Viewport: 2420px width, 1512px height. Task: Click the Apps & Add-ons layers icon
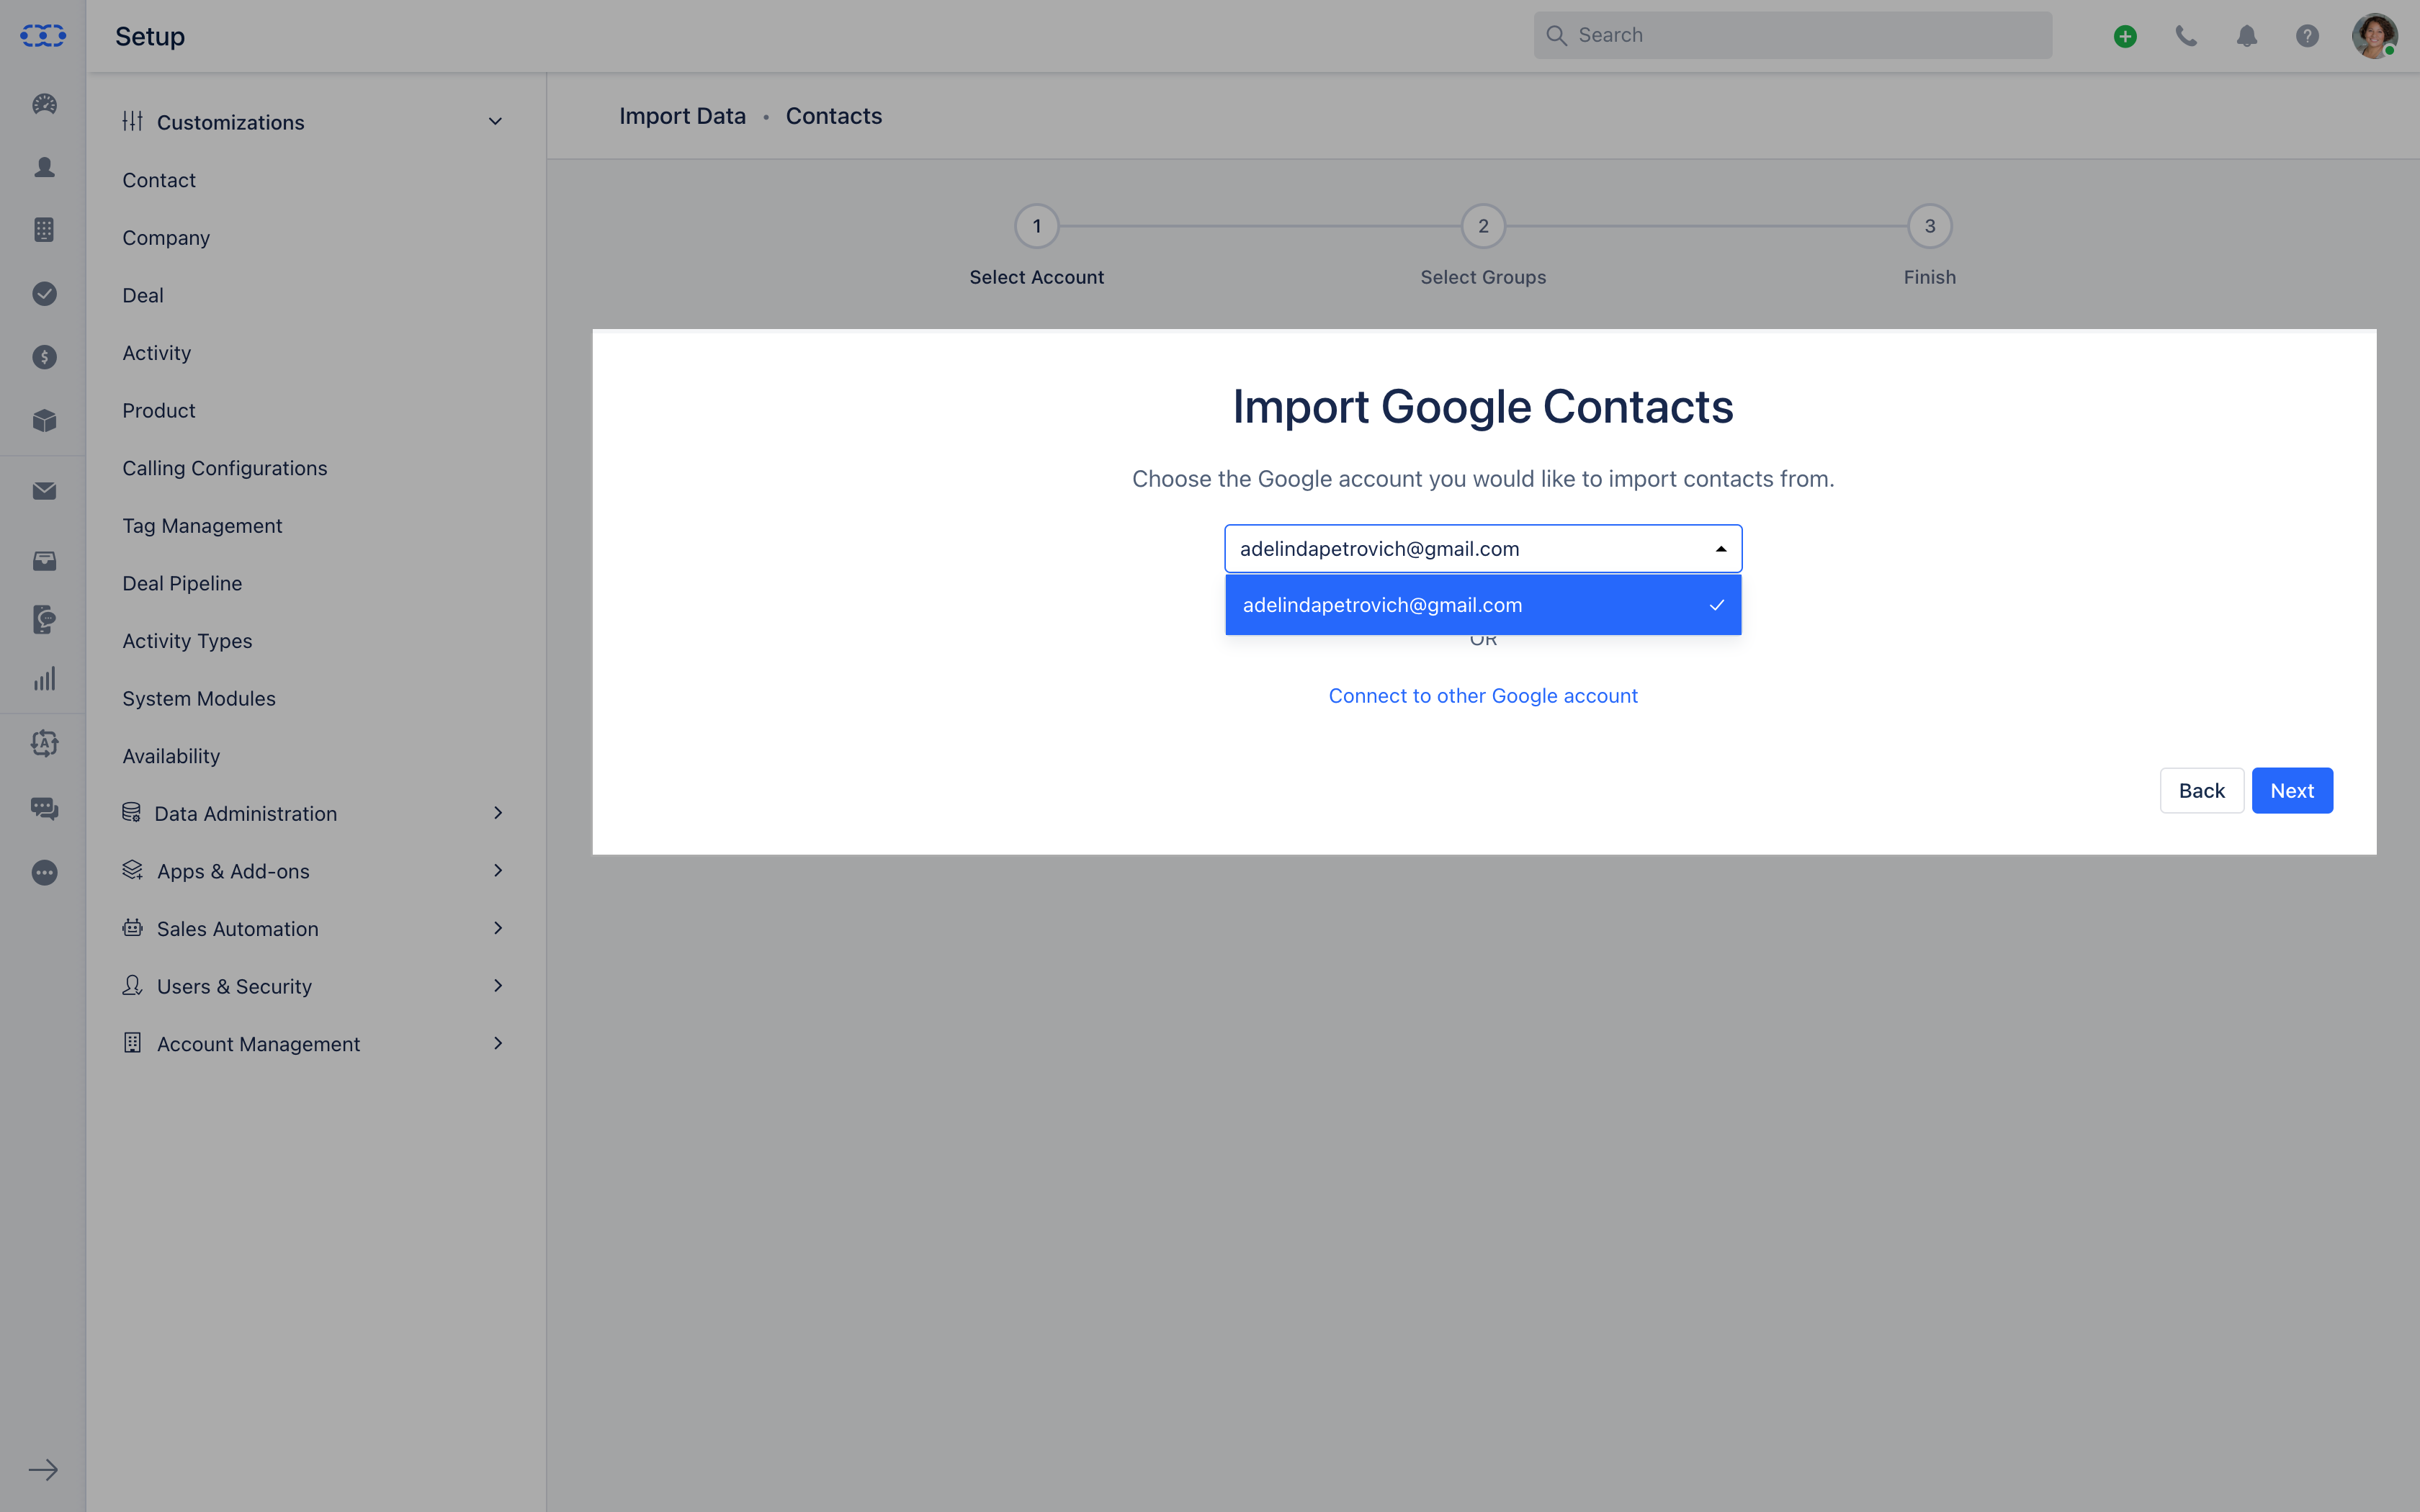pos(132,870)
